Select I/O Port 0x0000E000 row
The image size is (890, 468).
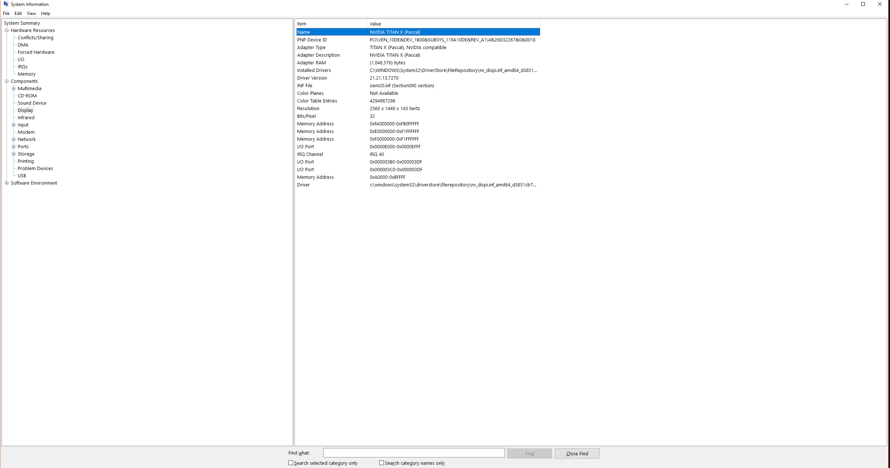pos(418,147)
